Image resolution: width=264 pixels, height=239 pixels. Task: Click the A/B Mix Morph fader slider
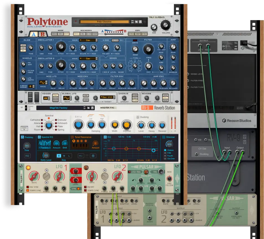105,34
